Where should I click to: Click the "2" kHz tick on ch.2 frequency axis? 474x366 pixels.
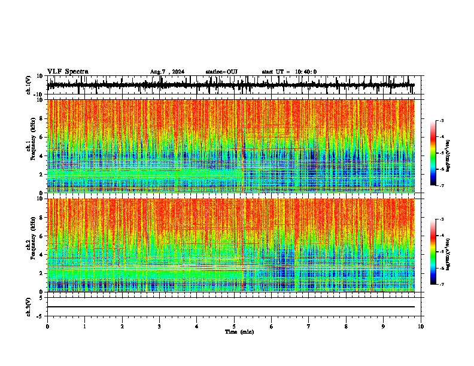pos(41,273)
